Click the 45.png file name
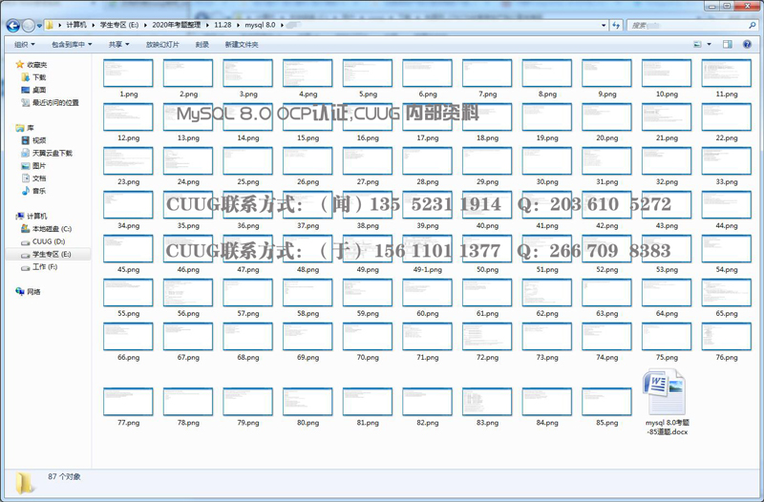 (128, 270)
